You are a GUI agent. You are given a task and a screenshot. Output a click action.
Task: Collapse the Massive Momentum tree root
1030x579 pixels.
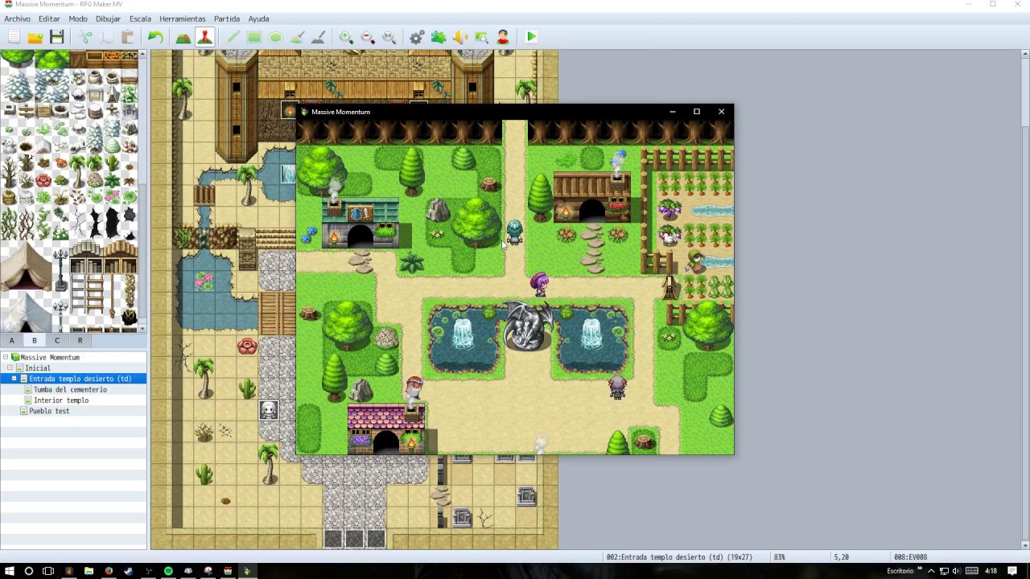click(6, 357)
